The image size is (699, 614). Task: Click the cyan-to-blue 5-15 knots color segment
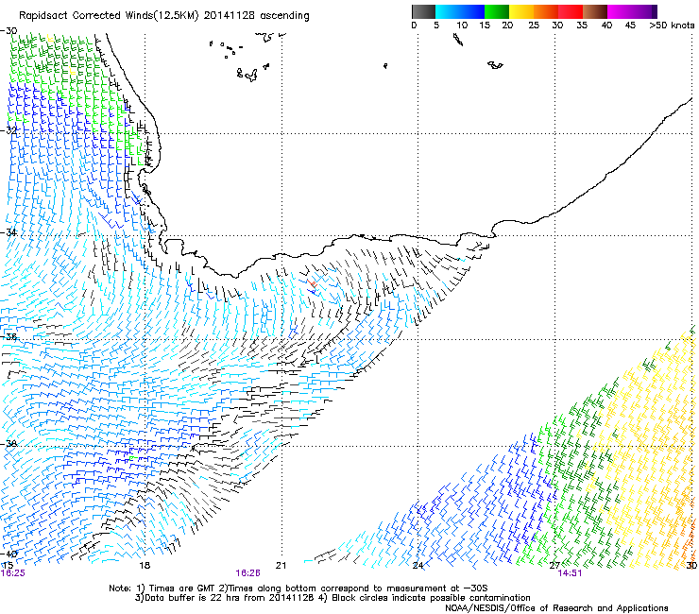[x=460, y=11]
